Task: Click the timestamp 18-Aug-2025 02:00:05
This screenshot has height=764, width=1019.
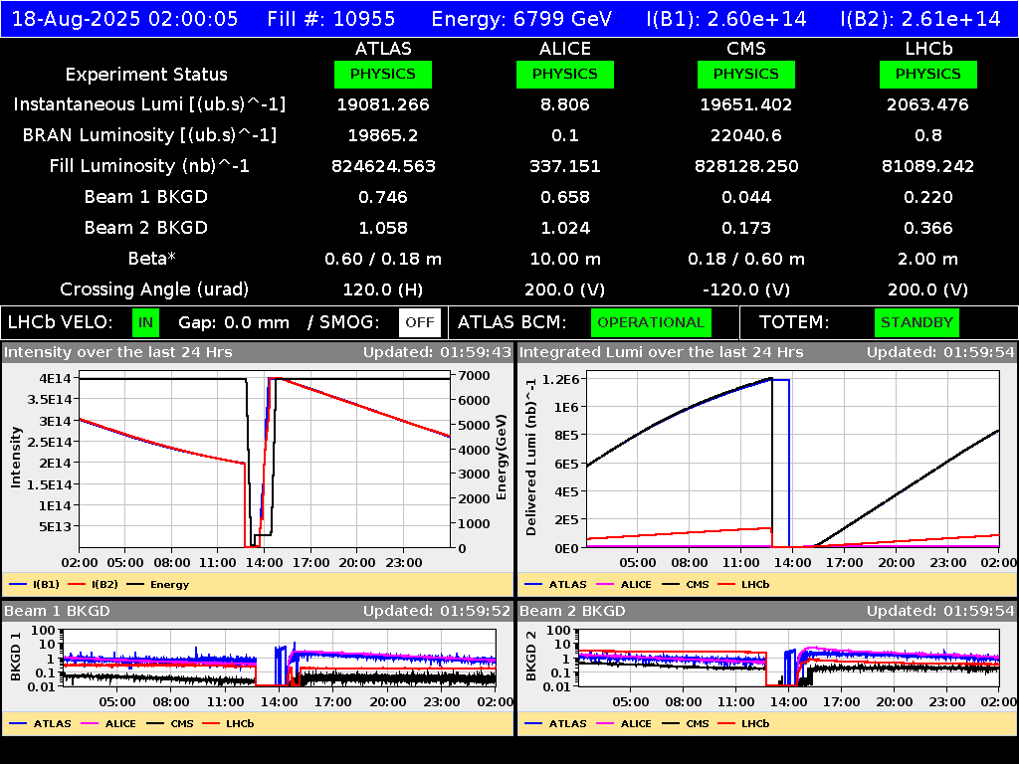Action: 125,19
